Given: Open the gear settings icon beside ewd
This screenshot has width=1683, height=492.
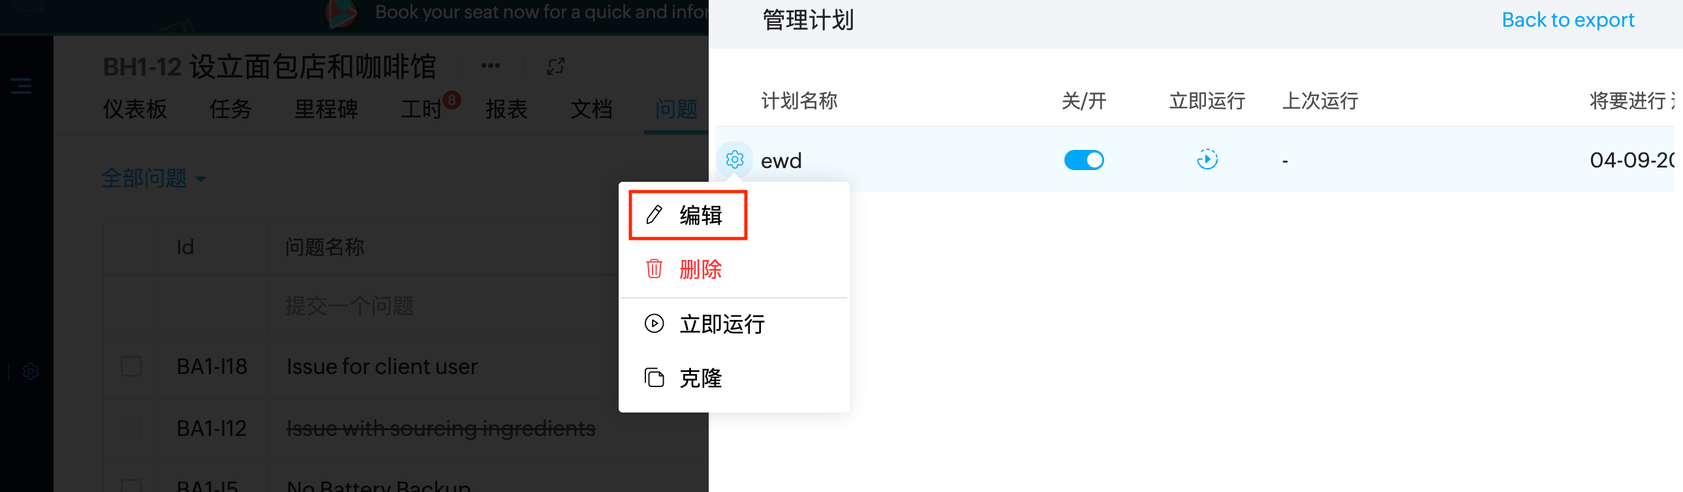Looking at the screenshot, I should pos(734,159).
